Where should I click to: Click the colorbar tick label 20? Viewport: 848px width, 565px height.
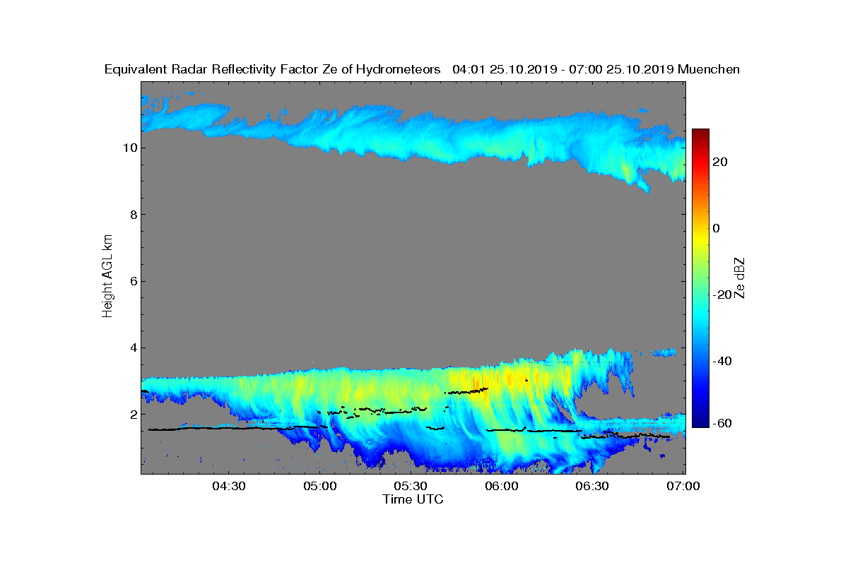pos(721,162)
